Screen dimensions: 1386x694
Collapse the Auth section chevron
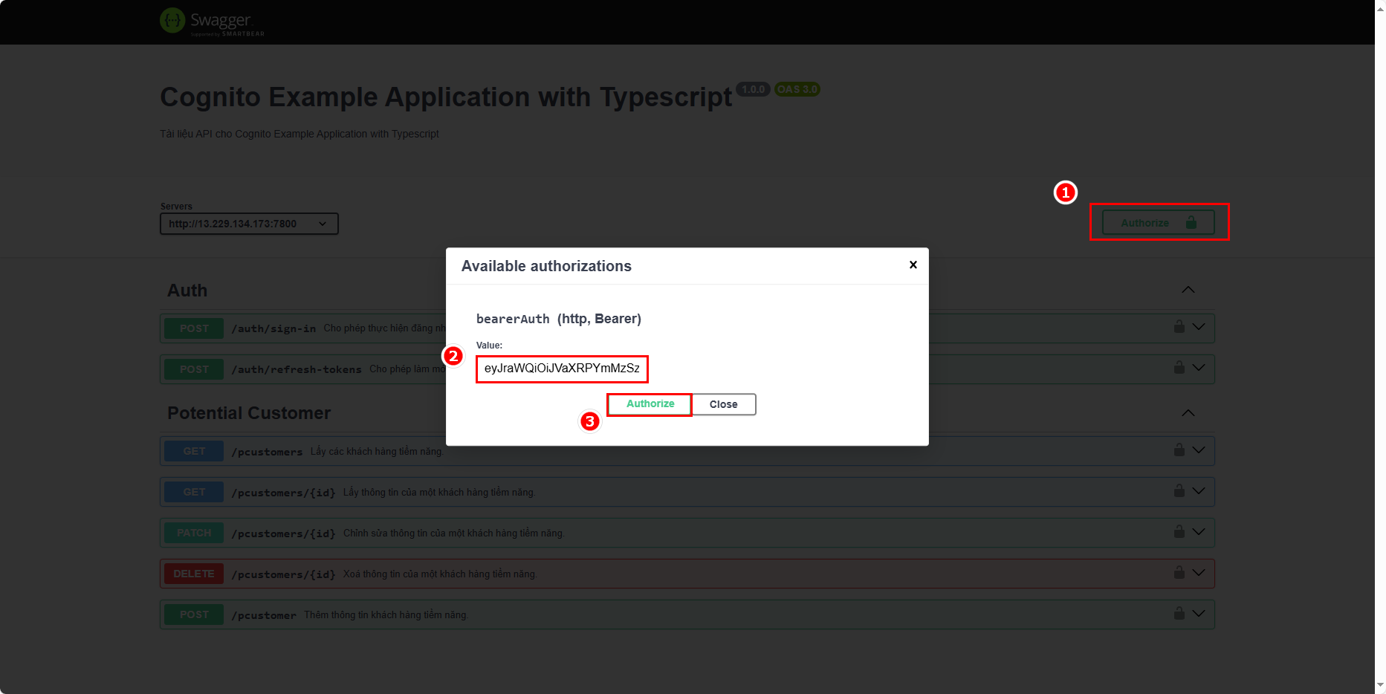[x=1188, y=290]
